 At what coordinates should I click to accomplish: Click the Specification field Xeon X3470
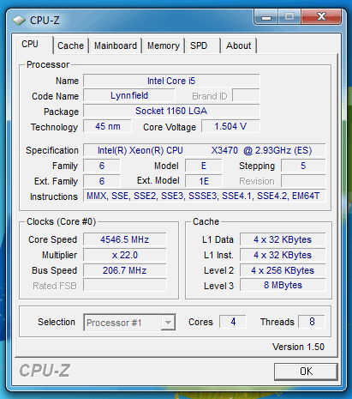coord(205,150)
